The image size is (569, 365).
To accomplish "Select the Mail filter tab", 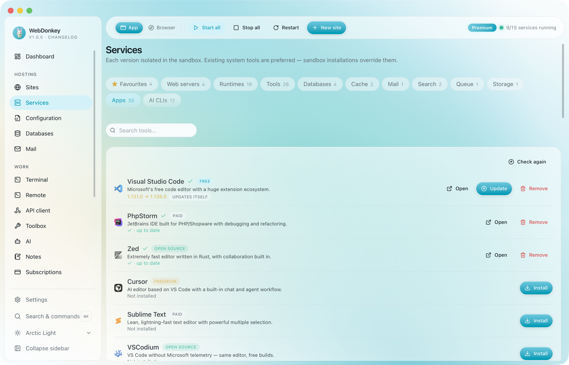I will tap(395, 84).
